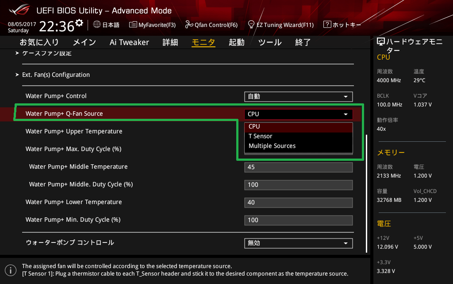Screen dimensions: 453x284
Task: Expand ケースファン設定 submenu
Action: (x=47, y=53)
